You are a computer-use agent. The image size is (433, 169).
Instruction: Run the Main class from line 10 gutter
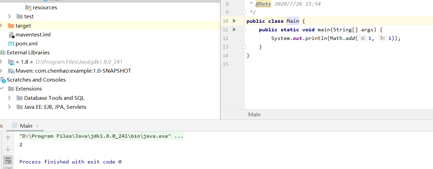[x=234, y=21]
